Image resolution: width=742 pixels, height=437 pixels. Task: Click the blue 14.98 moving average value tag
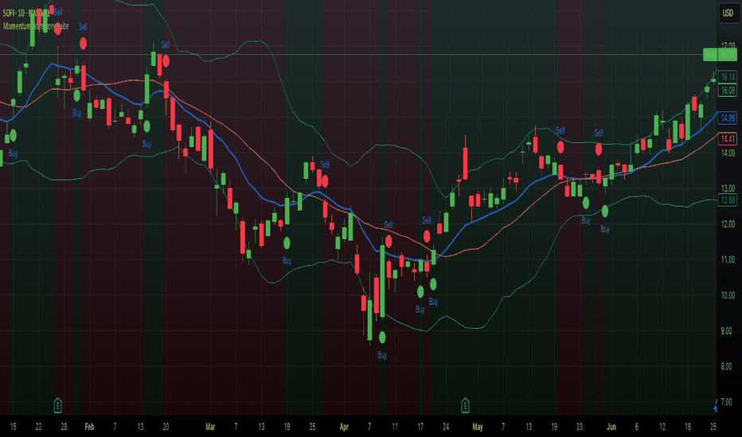pos(728,118)
